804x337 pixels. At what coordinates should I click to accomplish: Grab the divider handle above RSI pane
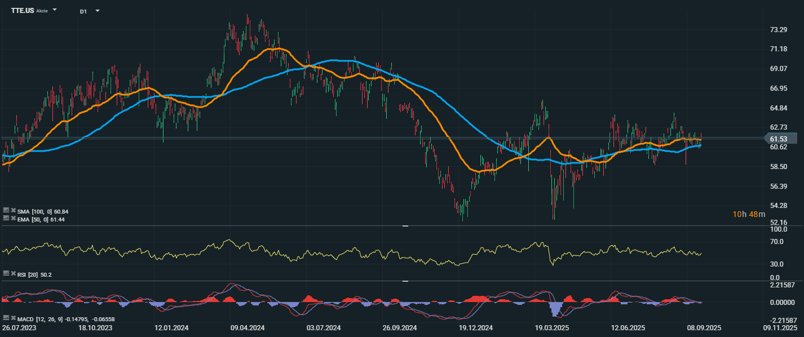coord(405,226)
